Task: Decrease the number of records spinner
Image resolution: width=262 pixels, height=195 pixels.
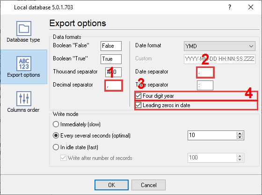Action: (240, 160)
